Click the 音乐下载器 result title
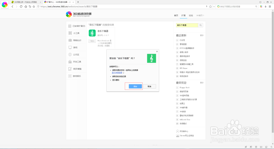Viewport: 274px width, 149px height. coord(103,31)
